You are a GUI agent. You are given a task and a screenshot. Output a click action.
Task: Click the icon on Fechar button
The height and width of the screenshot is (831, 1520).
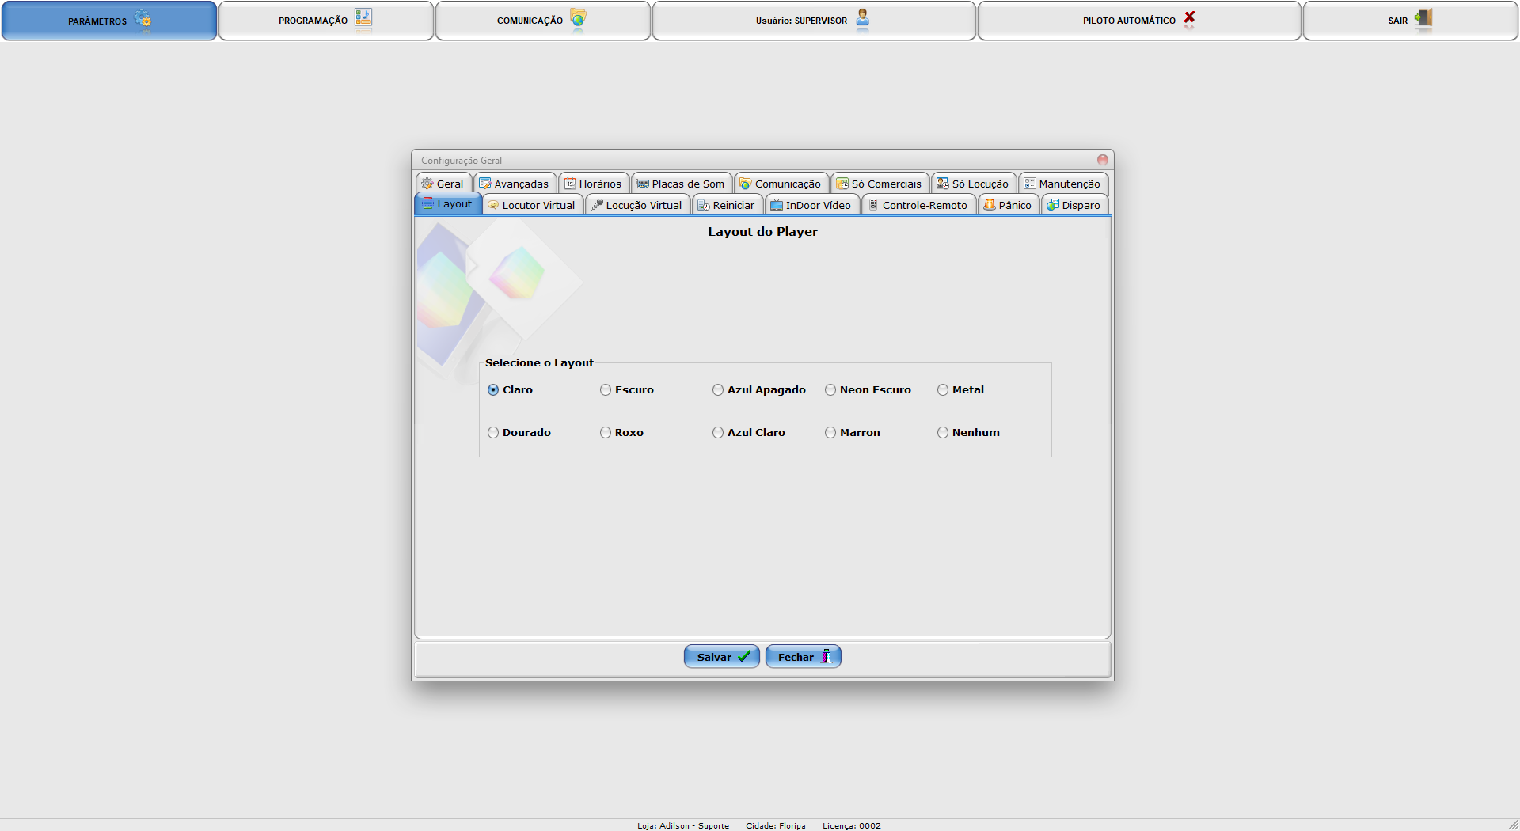826,656
